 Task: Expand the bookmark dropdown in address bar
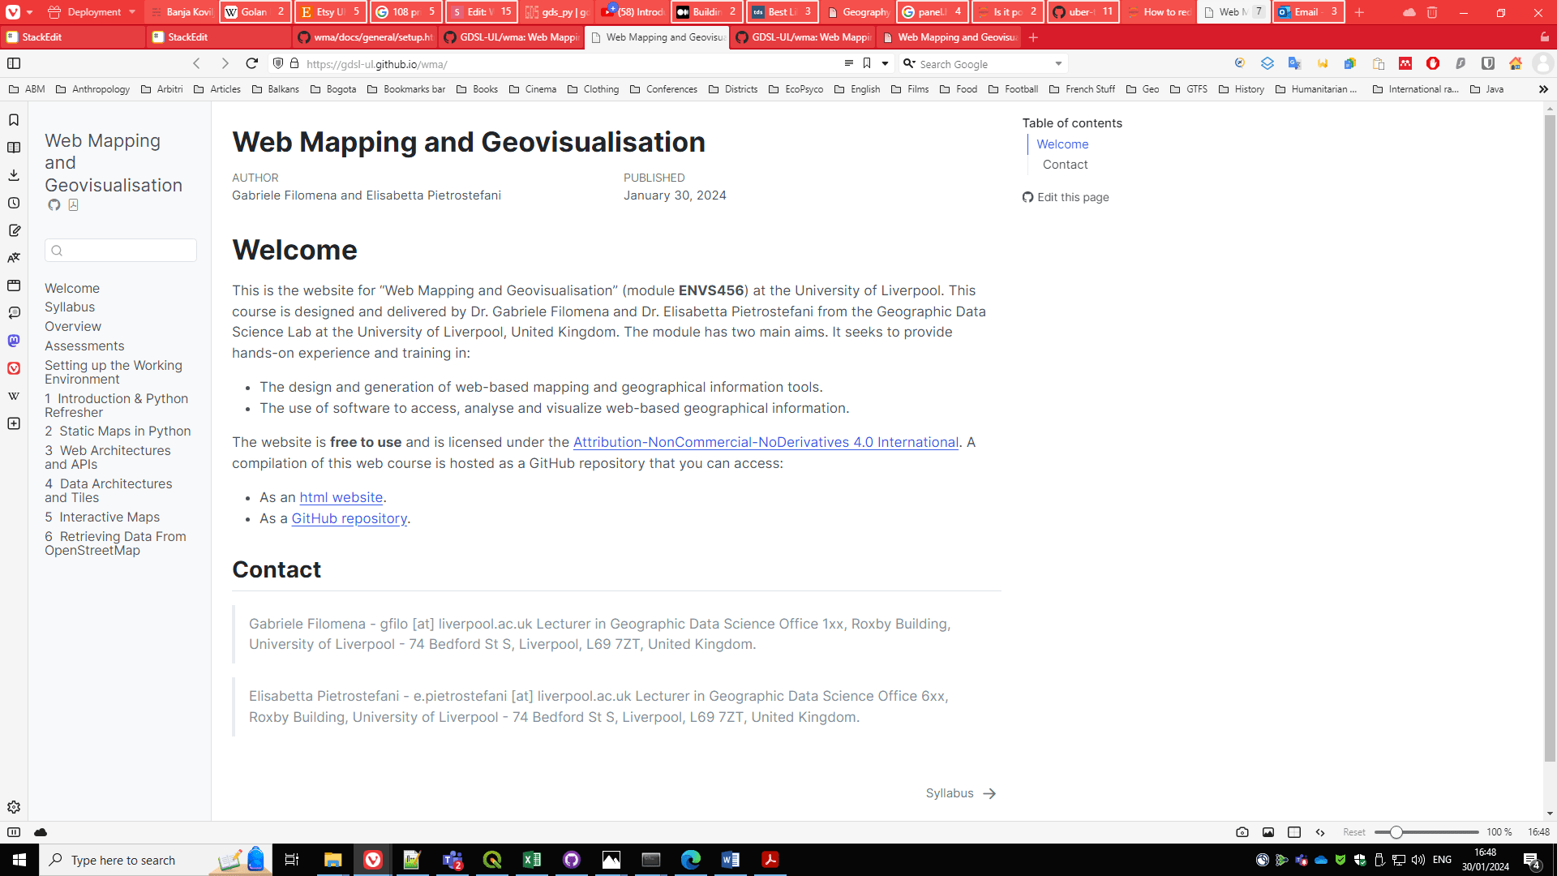click(x=885, y=64)
